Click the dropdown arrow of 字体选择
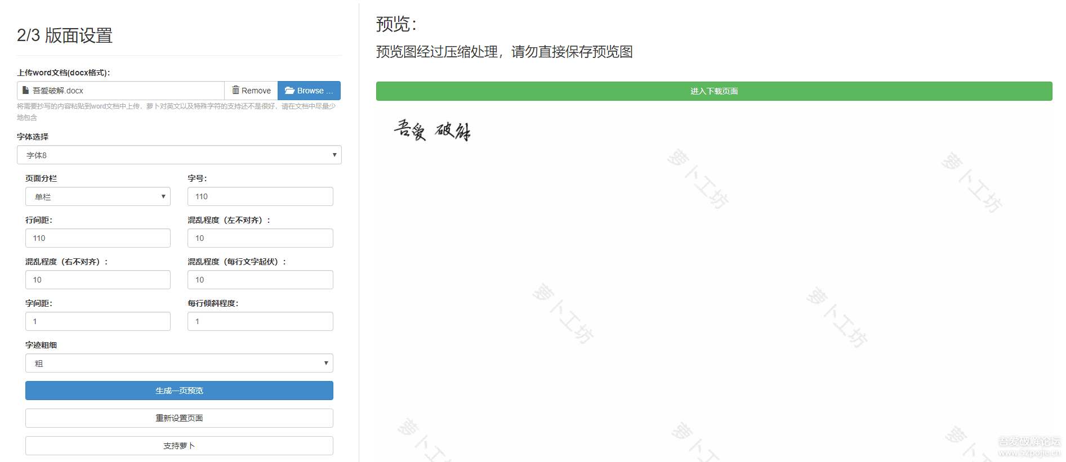 [x=334, y=155]
